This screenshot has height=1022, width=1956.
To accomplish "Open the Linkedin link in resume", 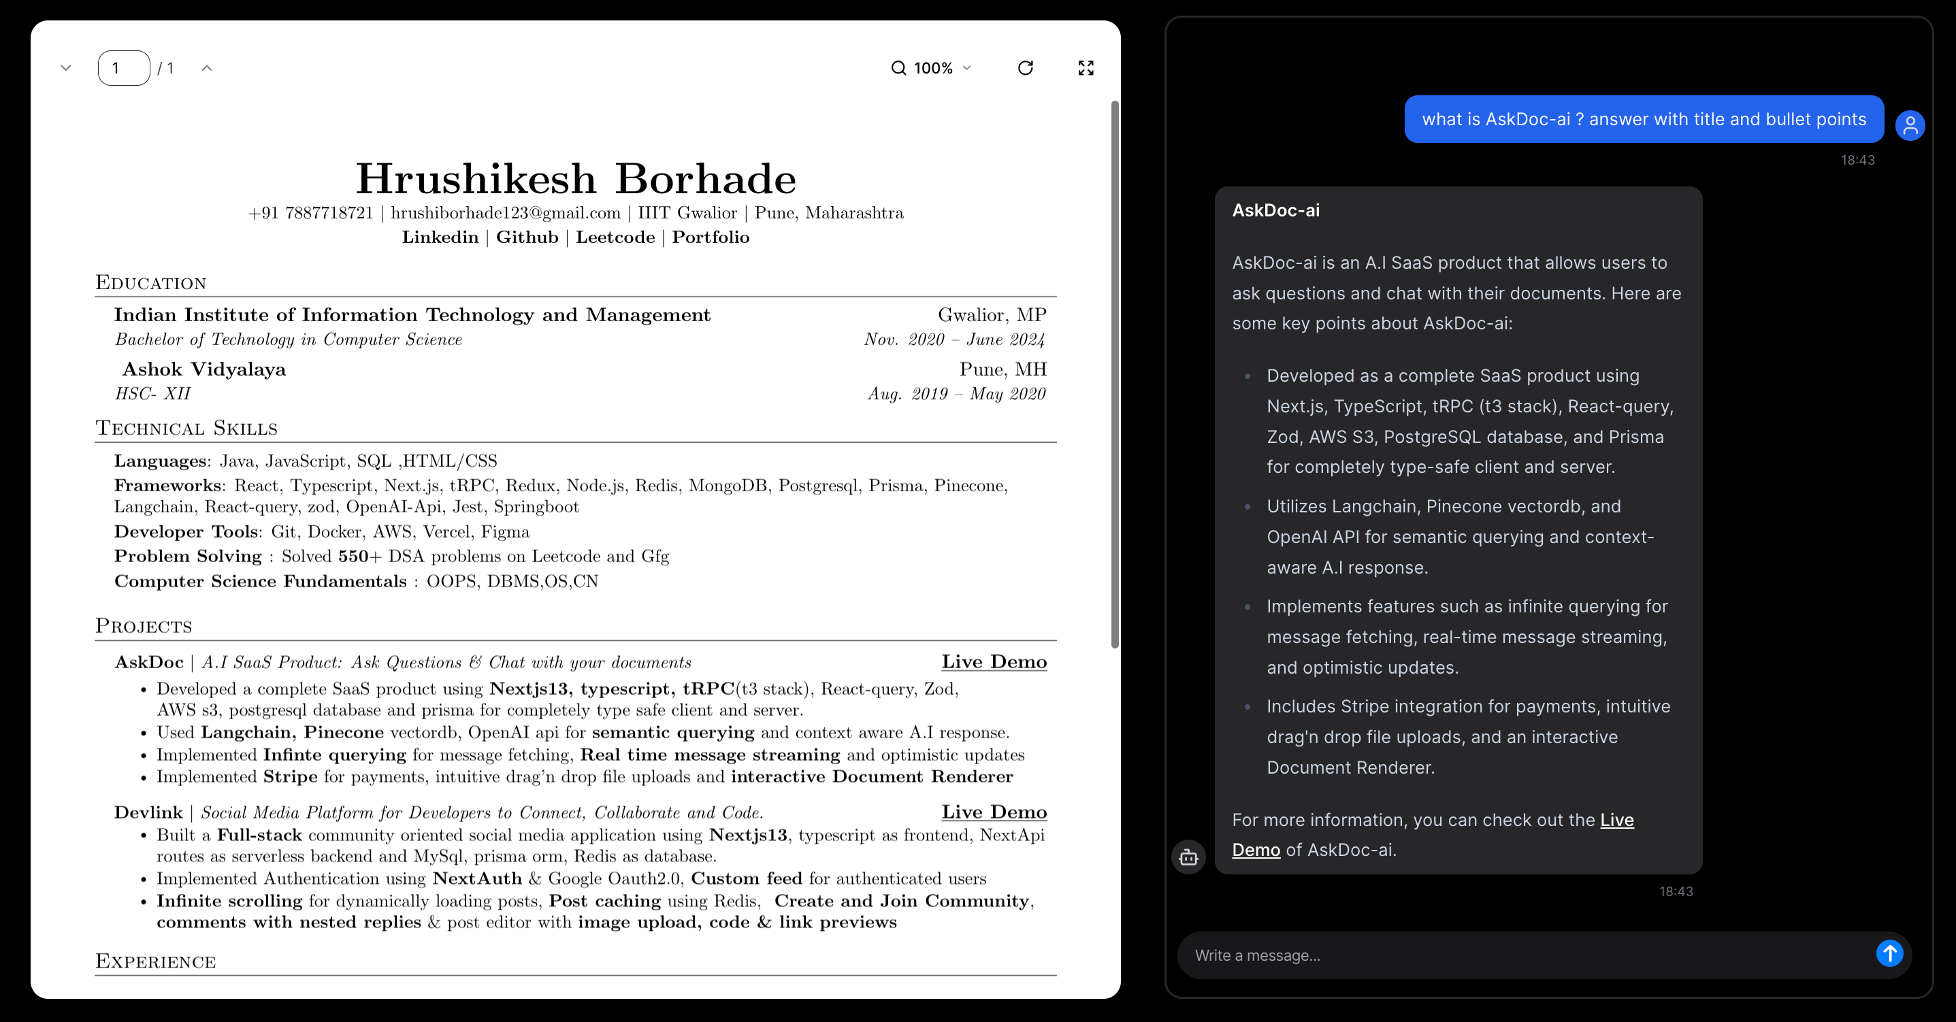I will pos(440,237).
